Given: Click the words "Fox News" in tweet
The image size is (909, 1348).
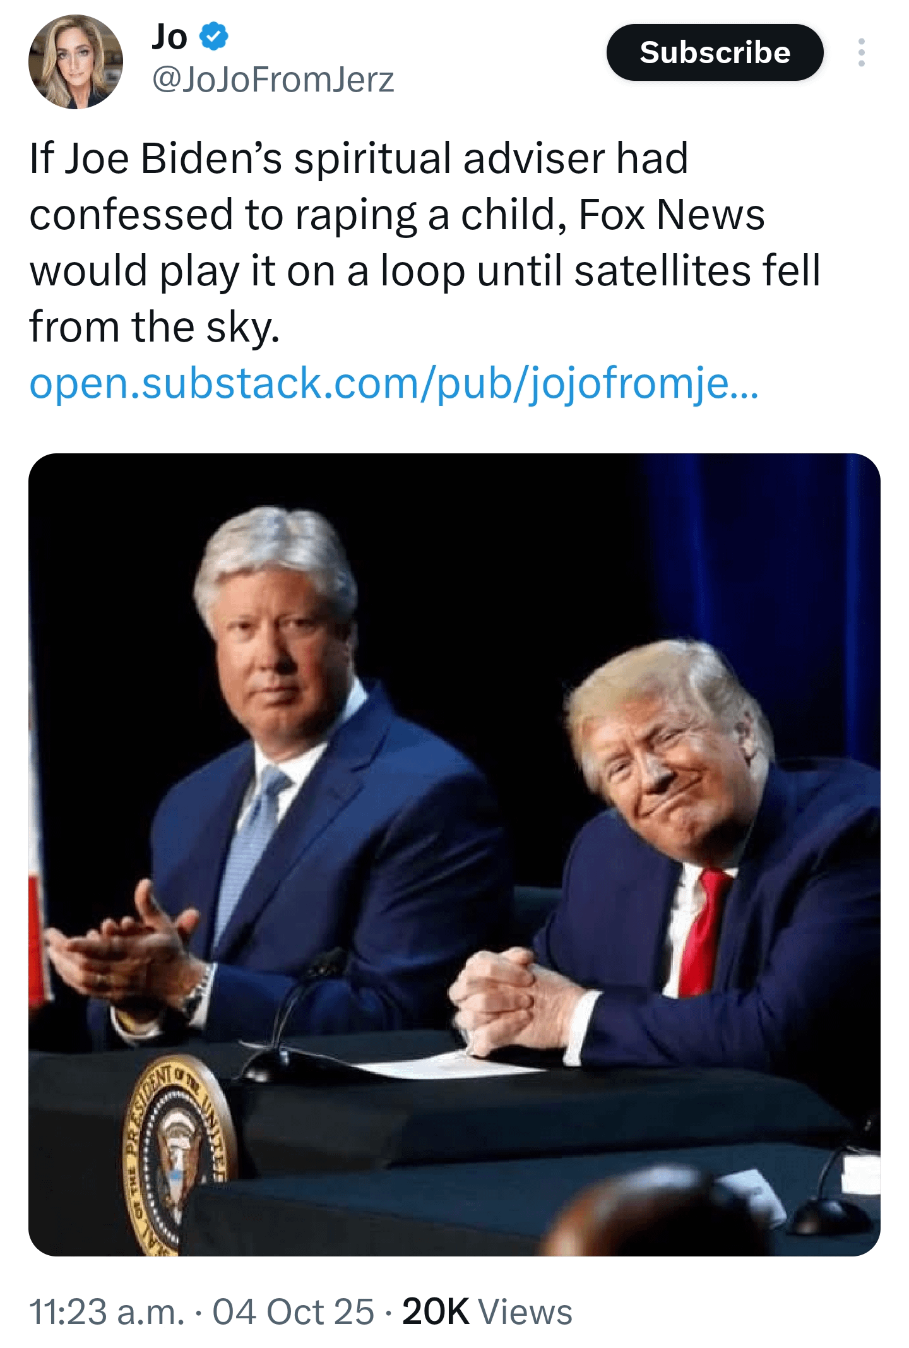Looking at the screenshot, I should click(671, 215).
